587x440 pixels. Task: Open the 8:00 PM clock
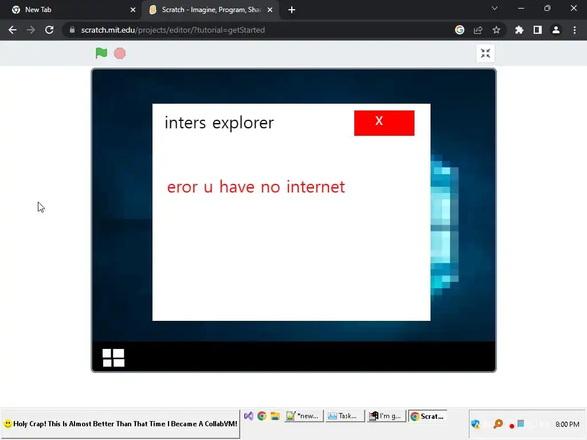(x=567, y=425)
